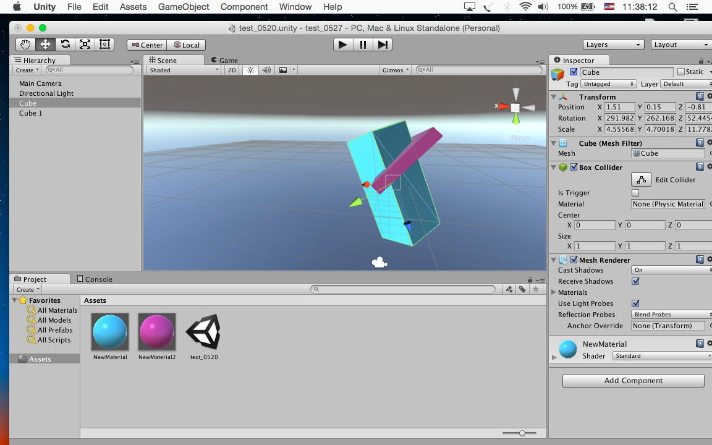Uncheck the Receive Shadows checkbox
Image resolution: width=712 pixels, height=445 pixels.
point(635,281)
